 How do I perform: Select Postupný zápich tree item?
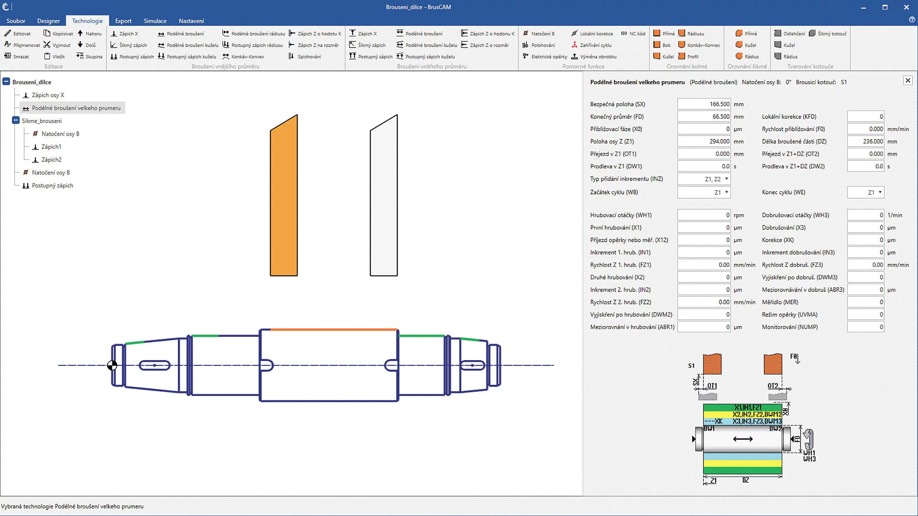coord(47,185)
